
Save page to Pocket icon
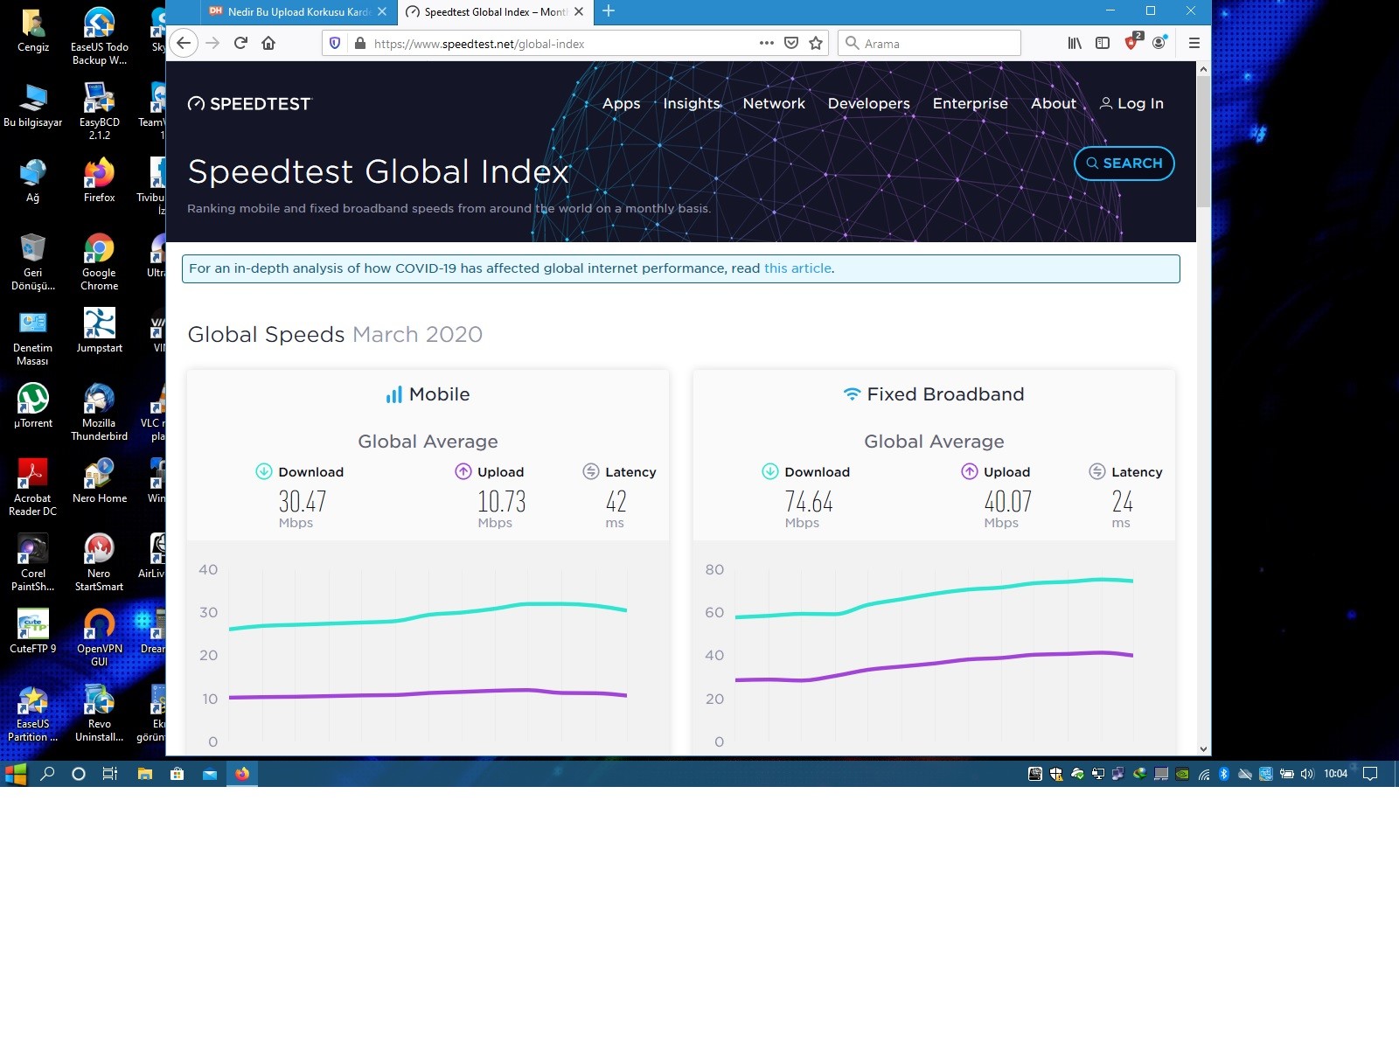791,43
